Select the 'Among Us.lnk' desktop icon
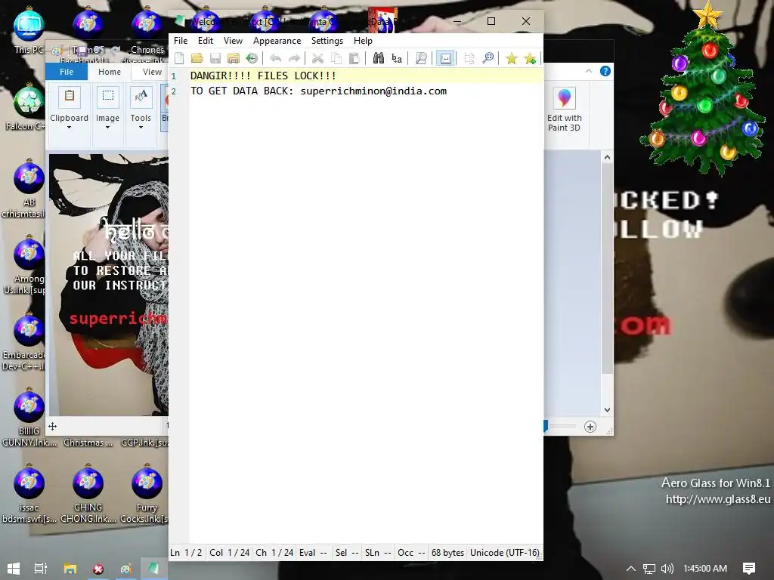 click(x=26, y=265)
